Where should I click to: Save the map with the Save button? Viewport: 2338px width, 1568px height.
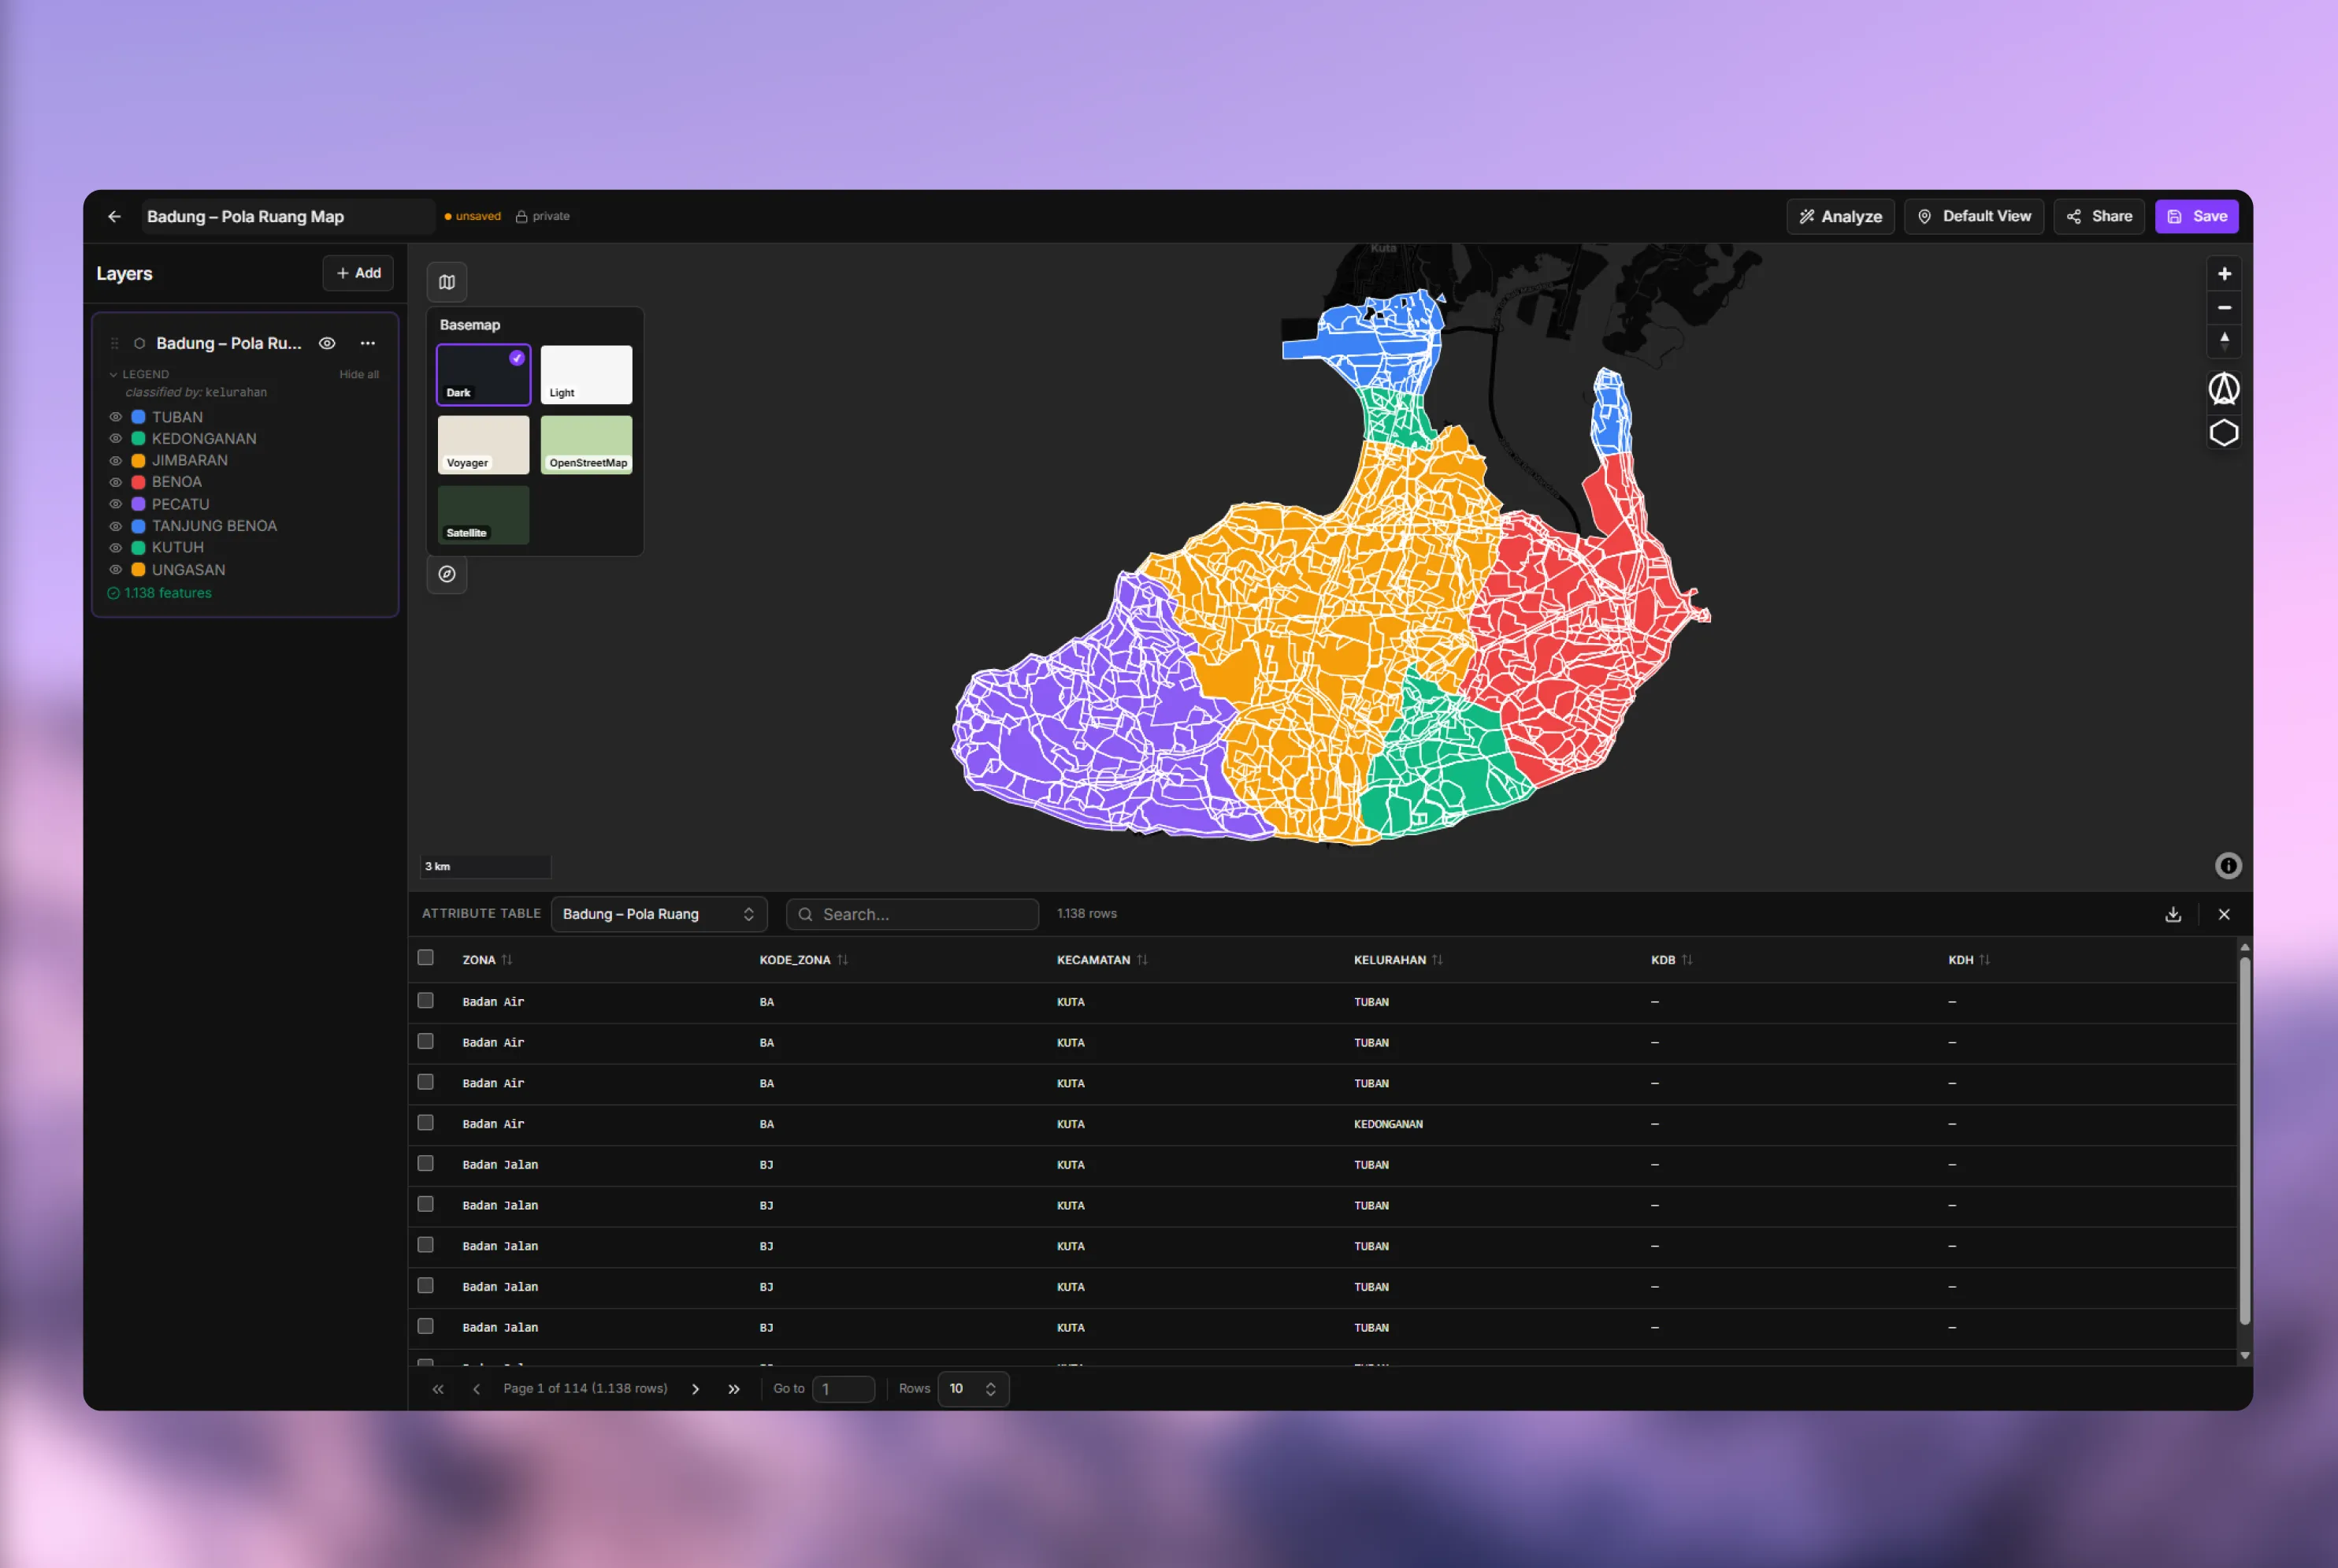tap(2197, 217)
